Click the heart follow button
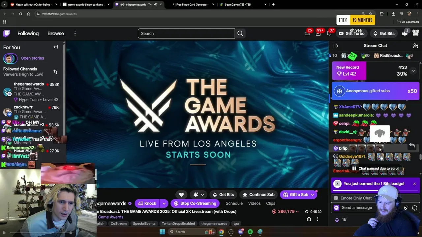The height and width of the screenshot is (237, 422). [181, 195]
